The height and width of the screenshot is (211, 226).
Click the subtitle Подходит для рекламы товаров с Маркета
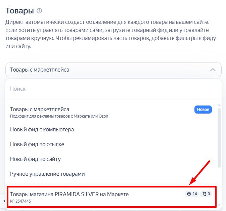click(x=59, y=116)
